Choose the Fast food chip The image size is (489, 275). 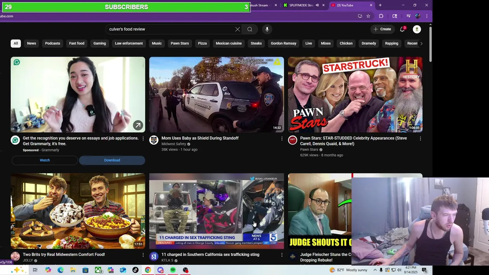pyautogui.click(x=76, y=44)
